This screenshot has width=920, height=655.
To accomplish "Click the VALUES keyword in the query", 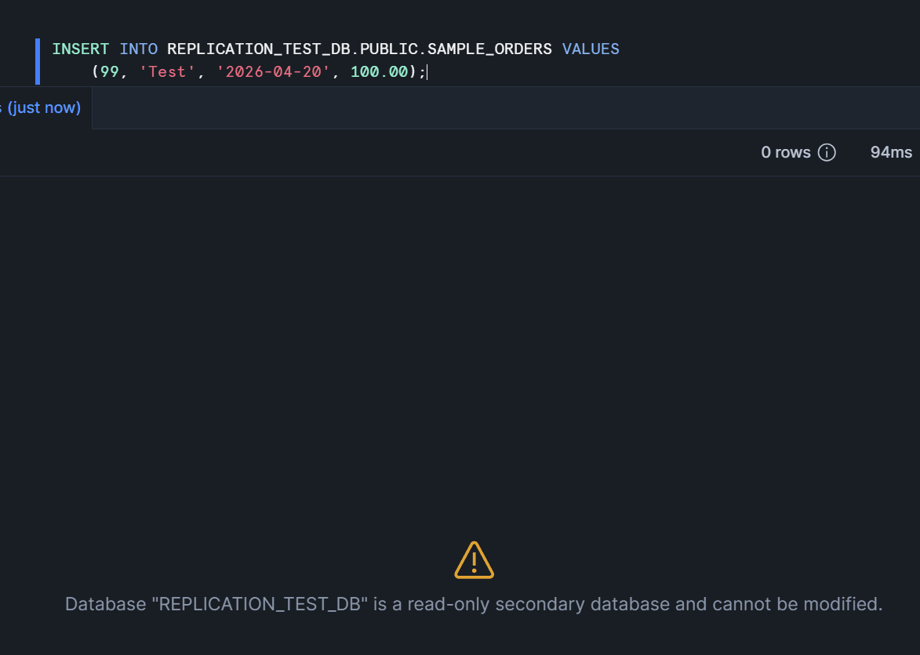I will 591,49.
